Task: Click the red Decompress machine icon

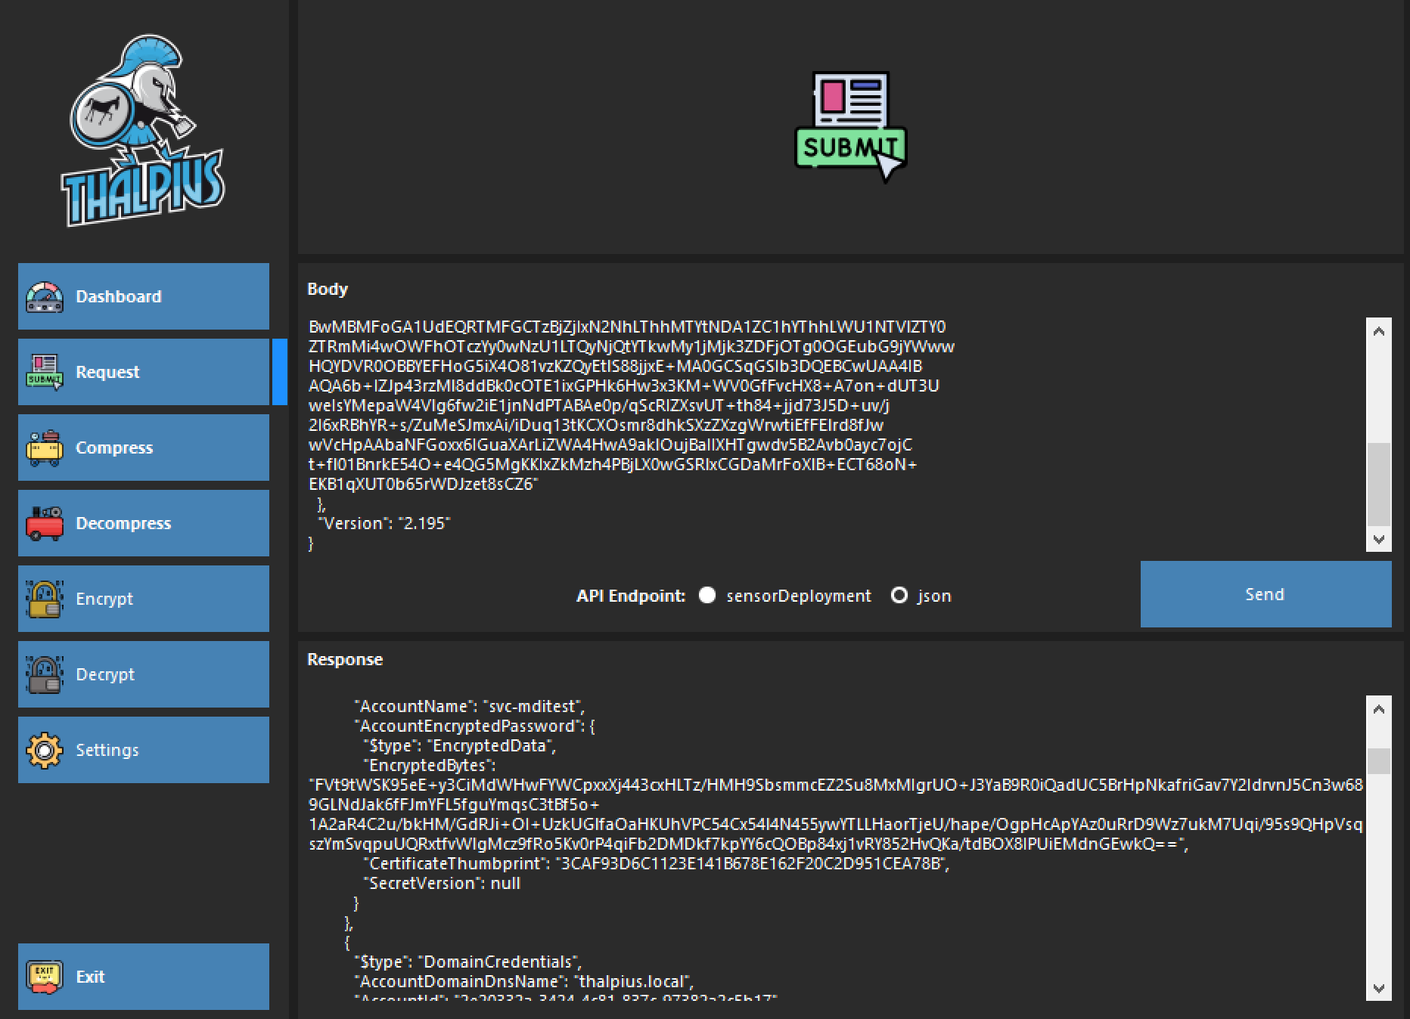Action: click(45, 523)
